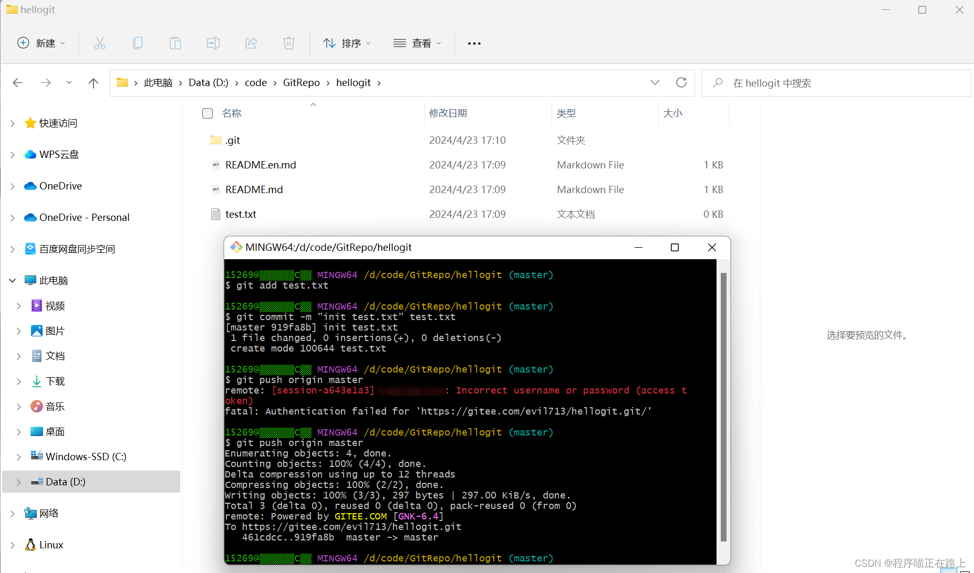The height and width of the screenshot is (573, 974).
Task: Sort by the 大小 column header
Action: (x=673, y=113)
